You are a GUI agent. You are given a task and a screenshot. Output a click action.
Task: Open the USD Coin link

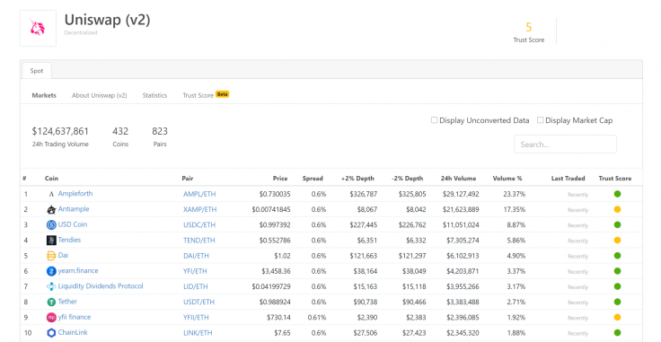(x=73, y=224)
